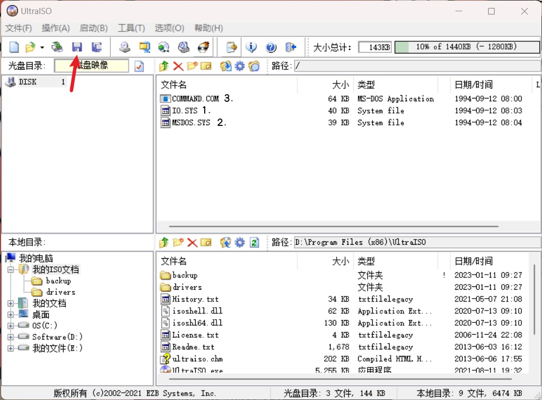Open the 文件(F) menu
The width and height of the screenshot is (542, 400).
(19, 28)
